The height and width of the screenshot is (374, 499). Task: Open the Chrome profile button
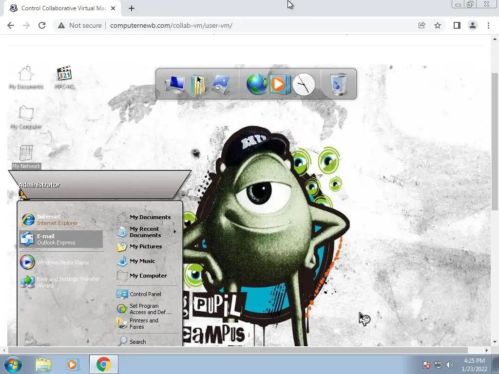point(473,25)
